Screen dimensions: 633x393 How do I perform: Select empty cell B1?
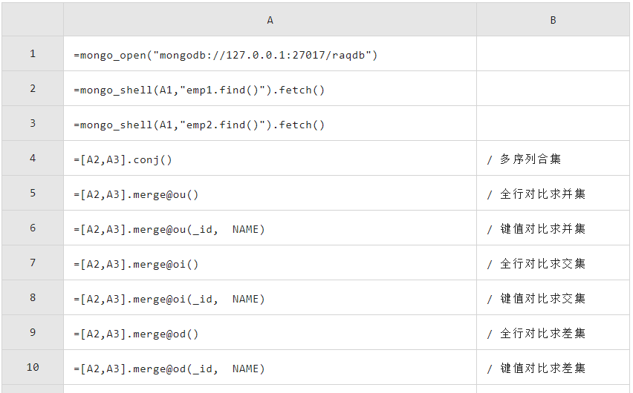click(x=553, y=53)
